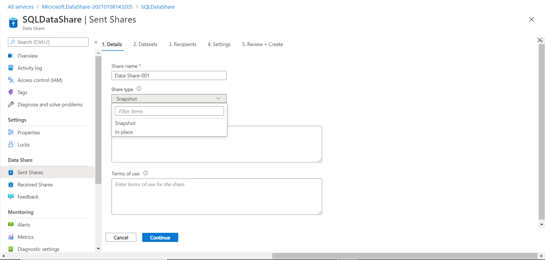Click the SQLDataShare resource icon in header

[13, 23]
